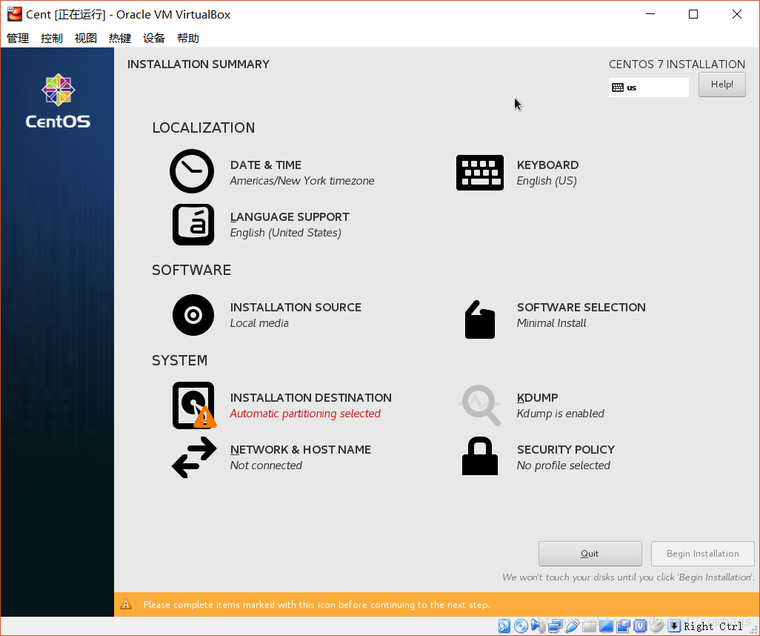Viewport: 760px width, 636px height.
Task: Click the Help! button
Action: 721,85
